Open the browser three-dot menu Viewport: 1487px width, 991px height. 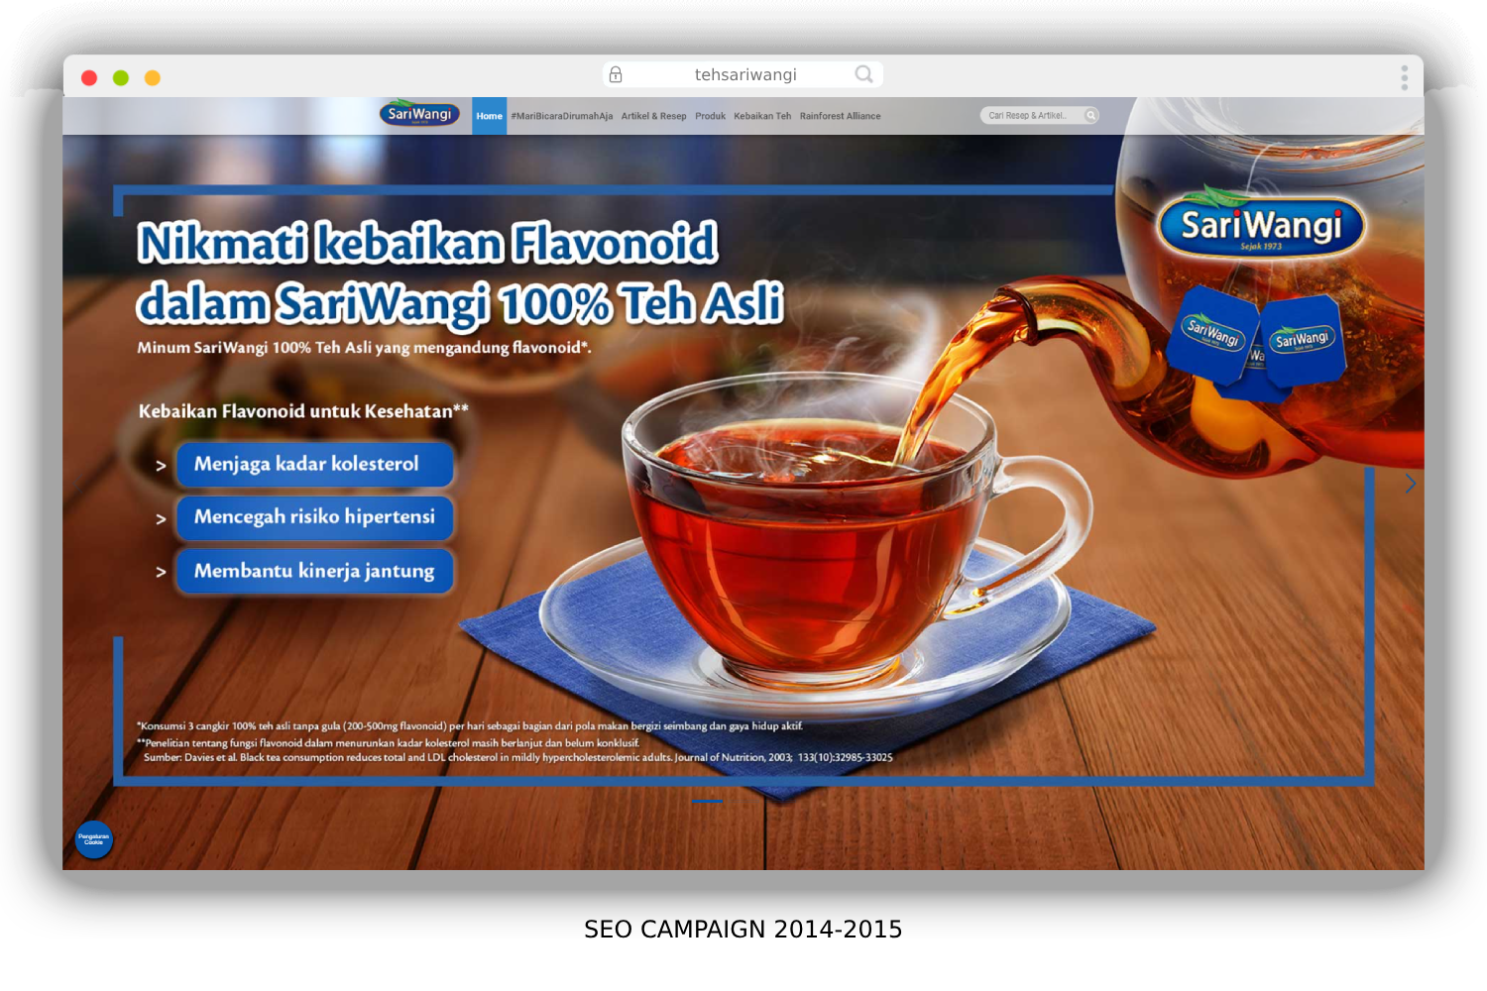(1404, 77)
